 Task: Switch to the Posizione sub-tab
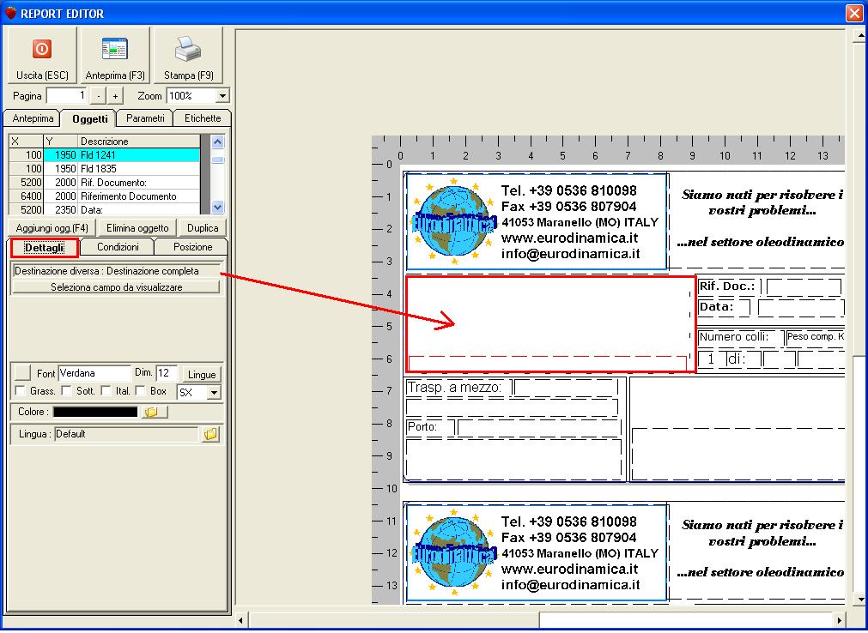tap(192, 247)
